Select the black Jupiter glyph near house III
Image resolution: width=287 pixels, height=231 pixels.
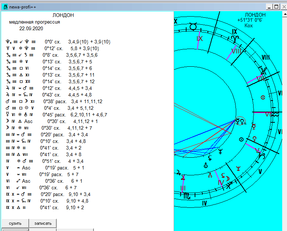point(178,172)
